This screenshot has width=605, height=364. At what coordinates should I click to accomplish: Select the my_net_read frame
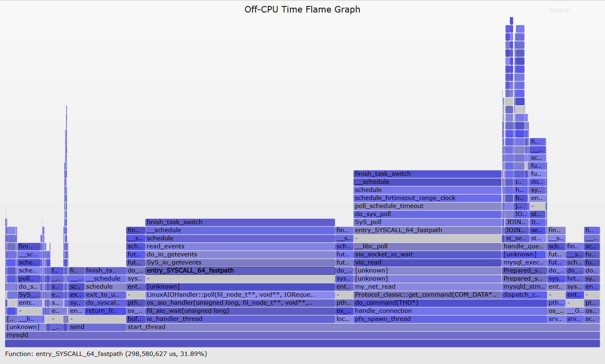(x=428, y=287)
